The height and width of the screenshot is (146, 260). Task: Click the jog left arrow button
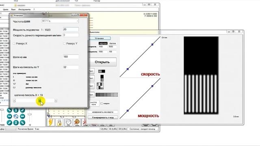(x=9, y=116)
